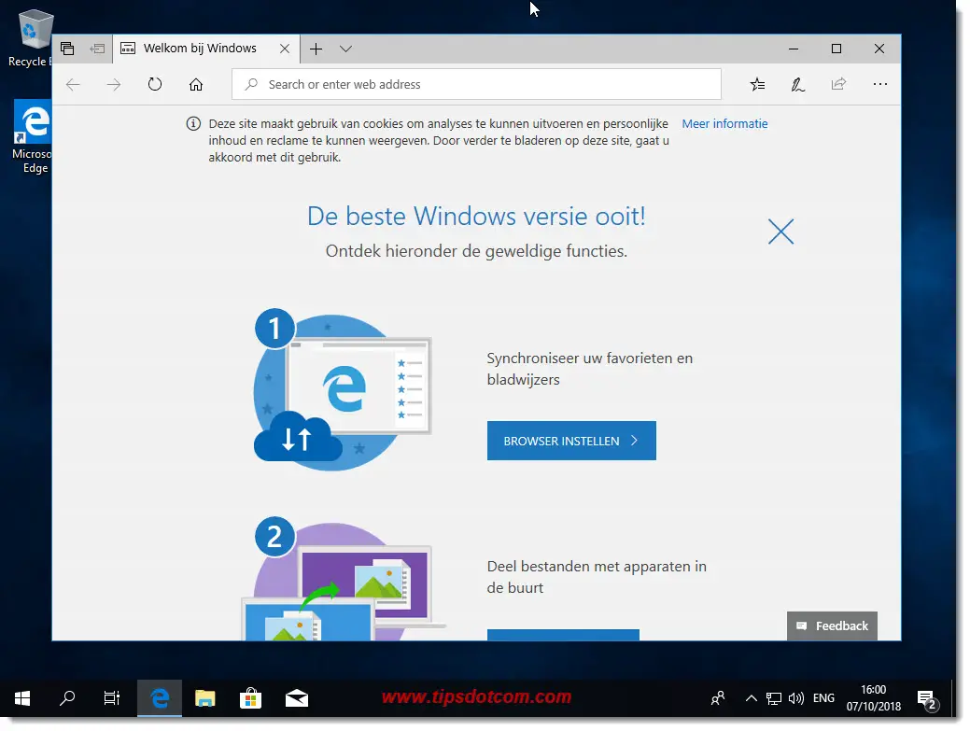Screen dimensions: 970x731
Task: Click the Edge taskbar icon
Action: [x=160, y=699]
